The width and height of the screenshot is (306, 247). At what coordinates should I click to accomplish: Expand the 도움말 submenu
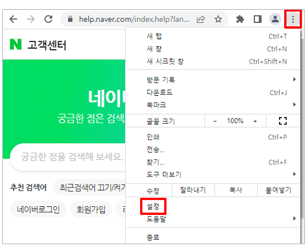213,219
